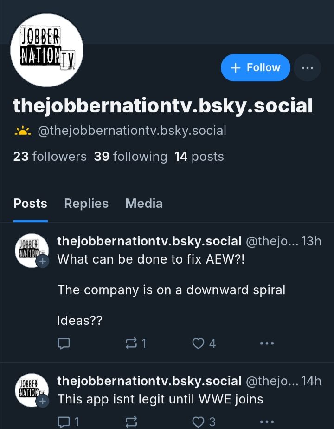Select the Posts tab
The width and height of the screenshot is (334, 429).
(30, 204)
